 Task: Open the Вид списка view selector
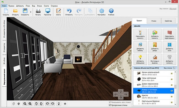169,68
